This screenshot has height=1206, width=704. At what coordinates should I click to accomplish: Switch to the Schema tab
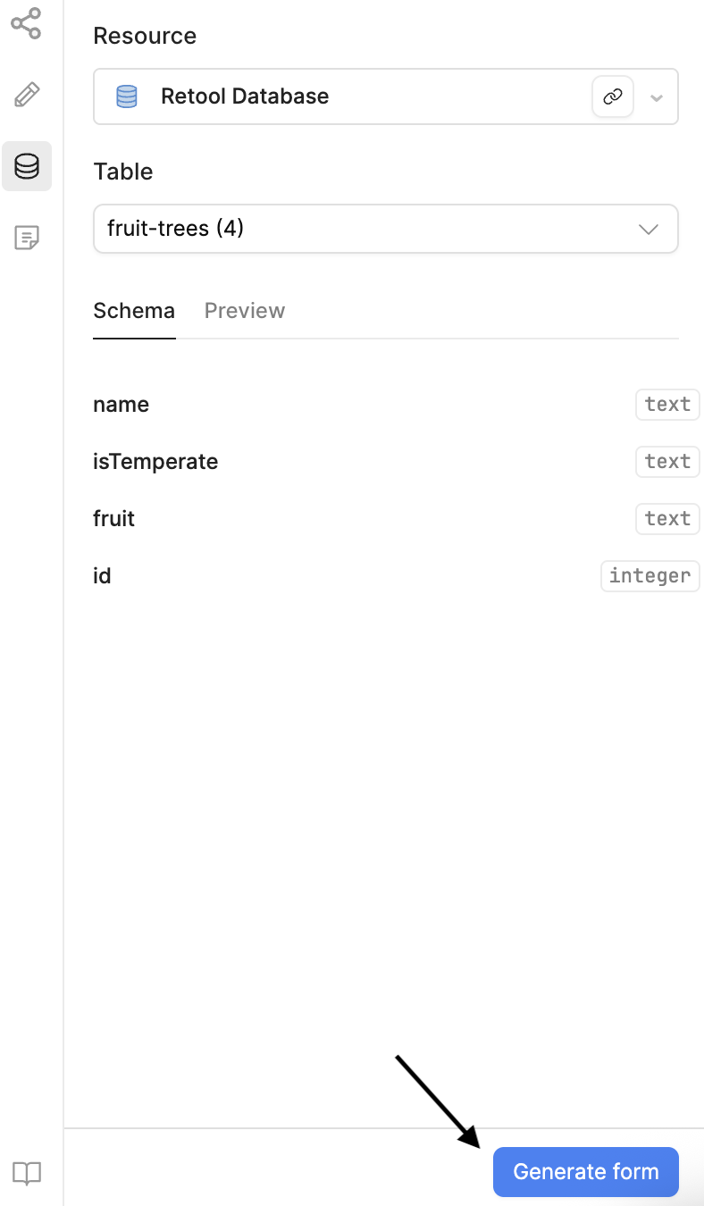[x=134, y=311]
